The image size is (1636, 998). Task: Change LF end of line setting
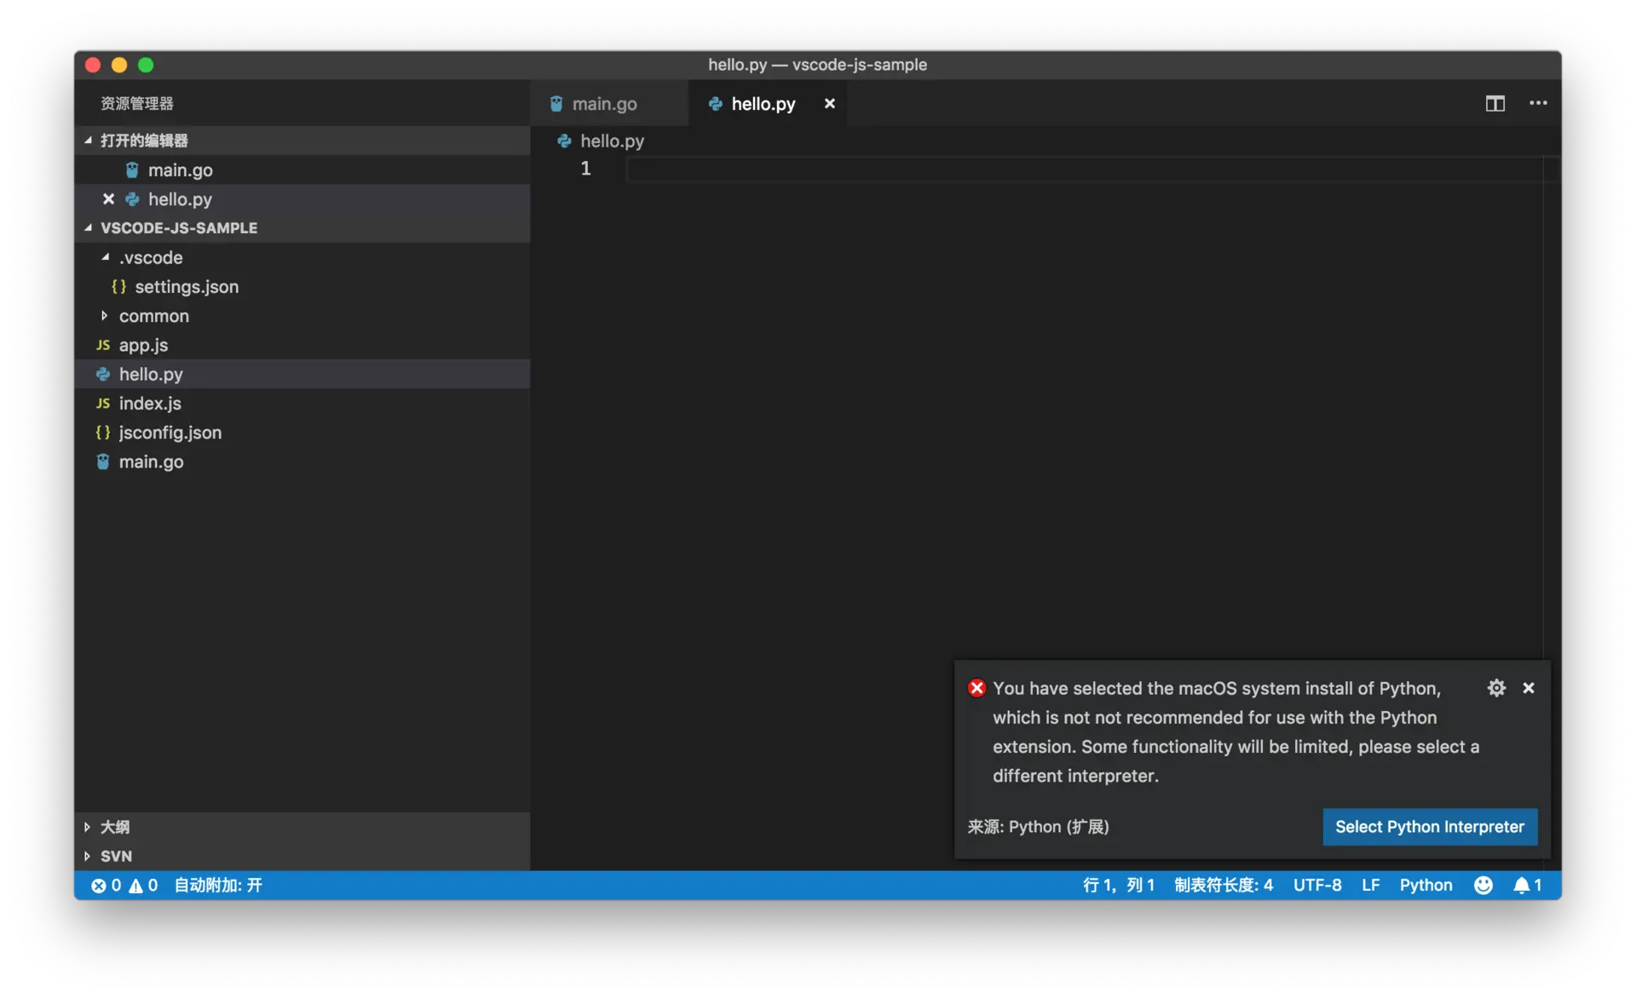tap(1370, 885)
